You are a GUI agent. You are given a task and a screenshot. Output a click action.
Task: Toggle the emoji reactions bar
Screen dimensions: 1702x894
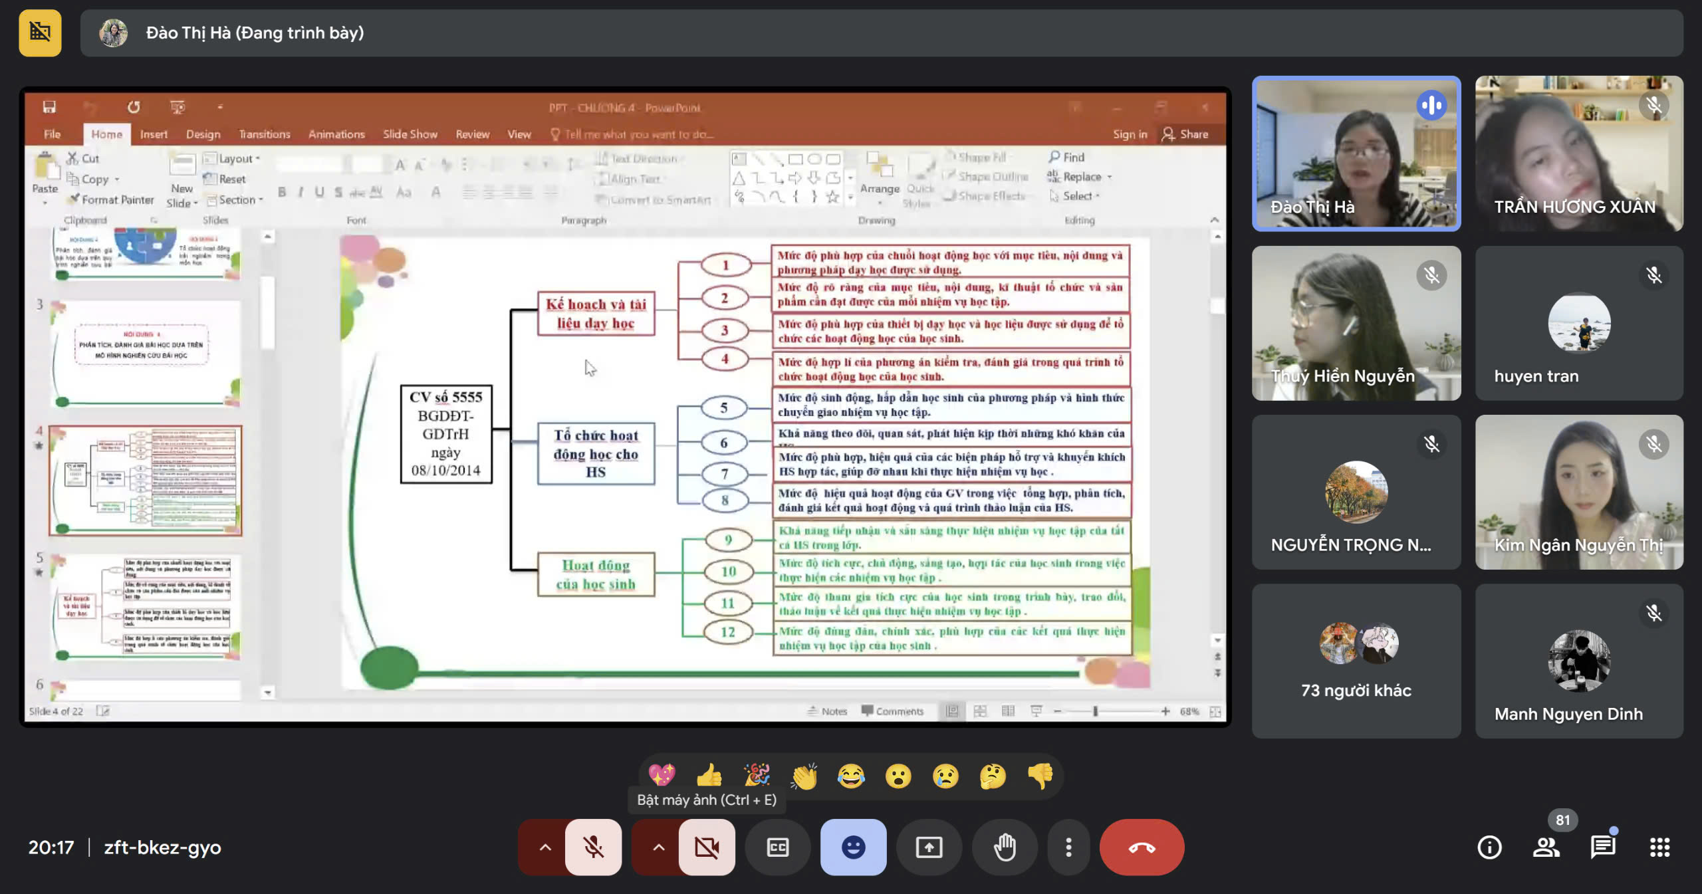(x=853, y=847)
